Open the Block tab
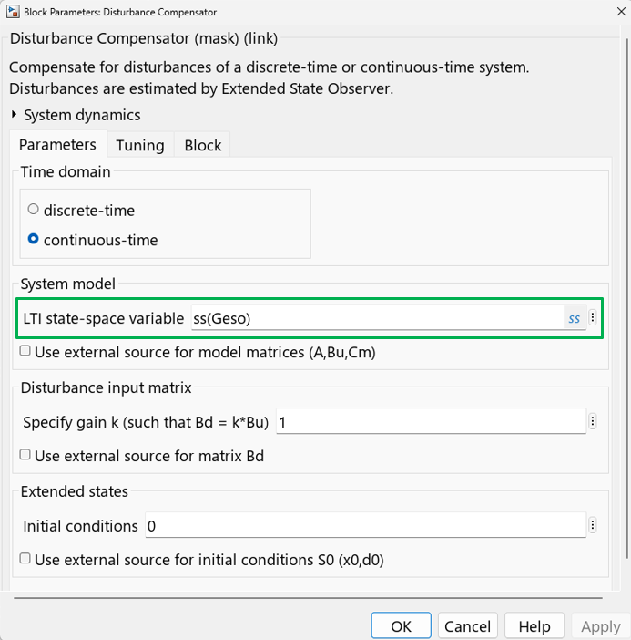Image resolution: width=631 pixels, height=640 pixels. (x=202, y=145)
